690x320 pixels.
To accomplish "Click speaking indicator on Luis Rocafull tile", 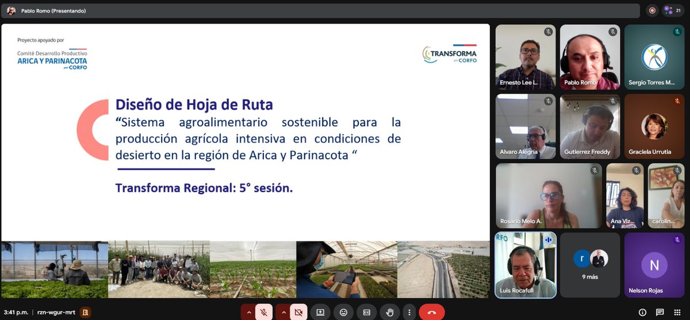I will [548, 239].
